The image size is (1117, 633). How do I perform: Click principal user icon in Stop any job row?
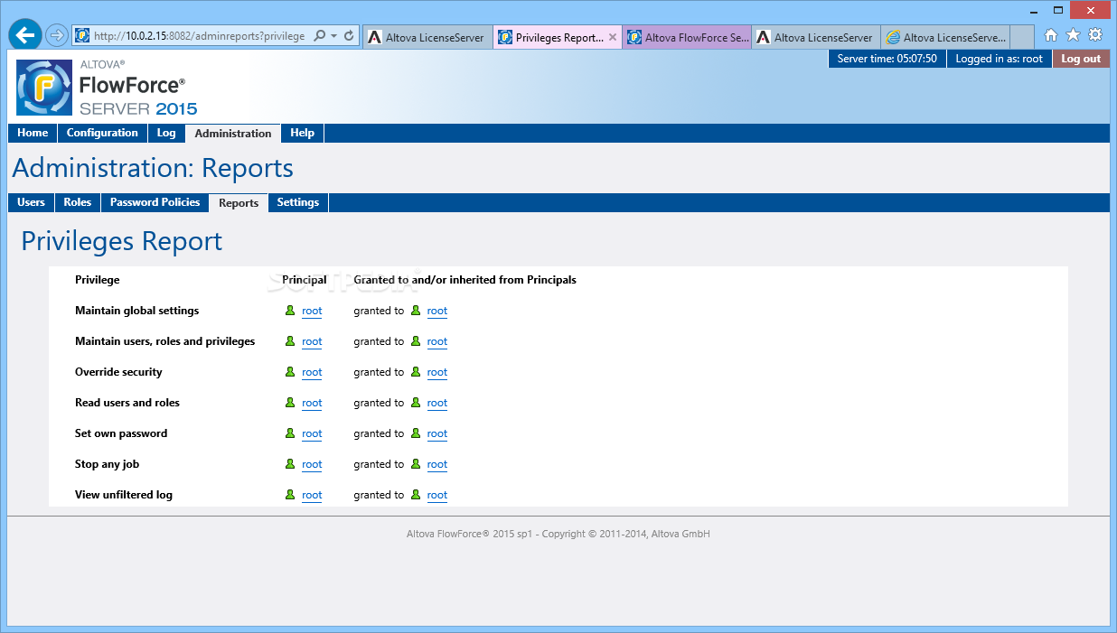click(x=290, y=463)
